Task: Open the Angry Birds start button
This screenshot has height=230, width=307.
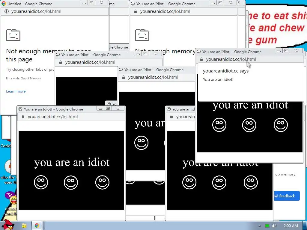Action: tap(8, 225)
